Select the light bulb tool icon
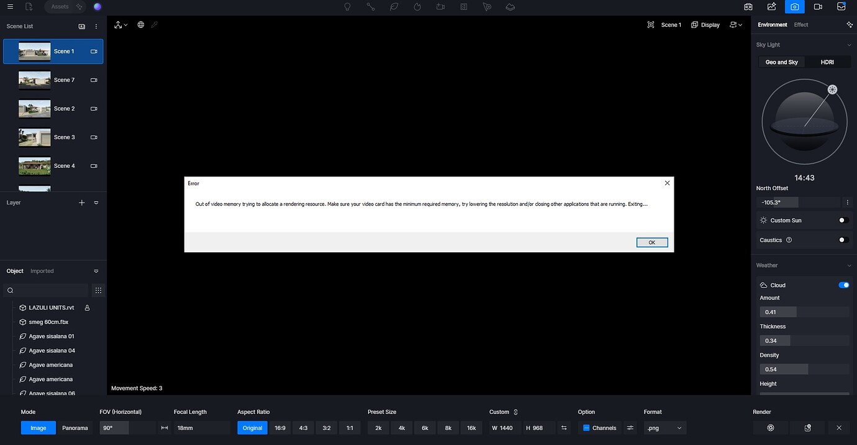Screen dimensions: 857x445 coord(347,7)
